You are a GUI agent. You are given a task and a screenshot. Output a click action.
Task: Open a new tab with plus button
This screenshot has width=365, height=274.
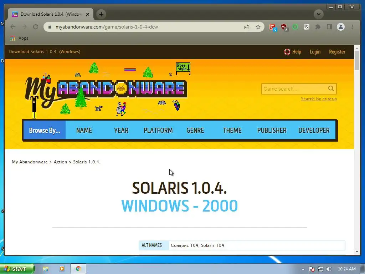click(101, 14)
